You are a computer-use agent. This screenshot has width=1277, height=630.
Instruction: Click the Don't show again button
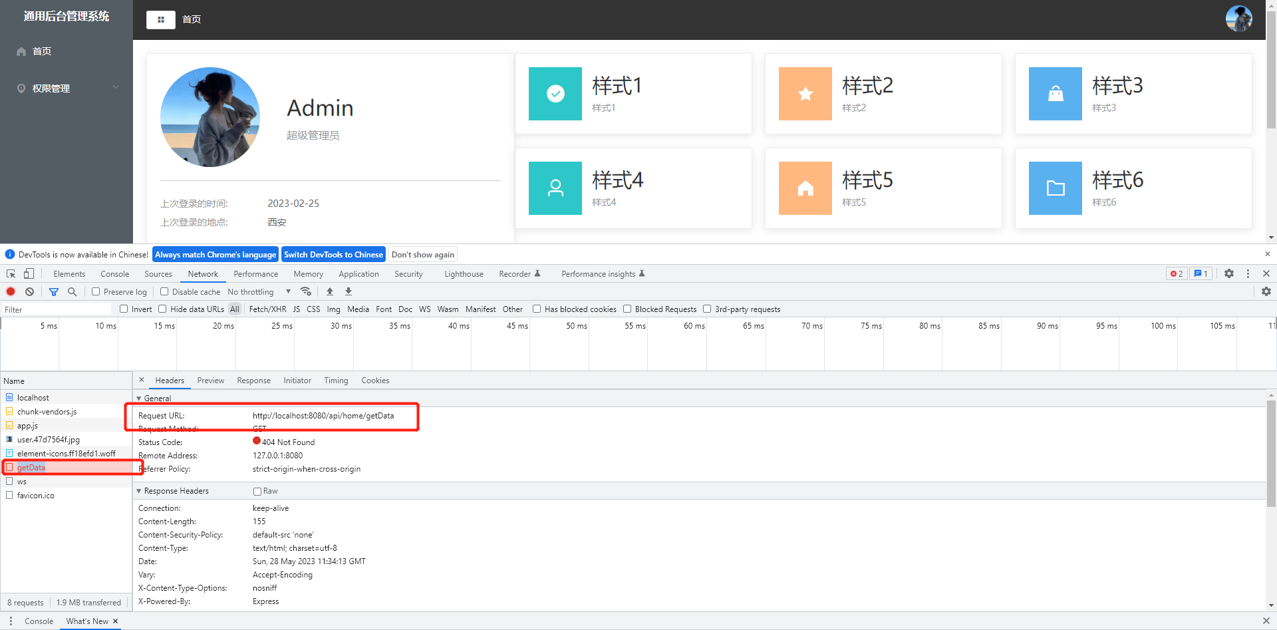pos(422,255)
